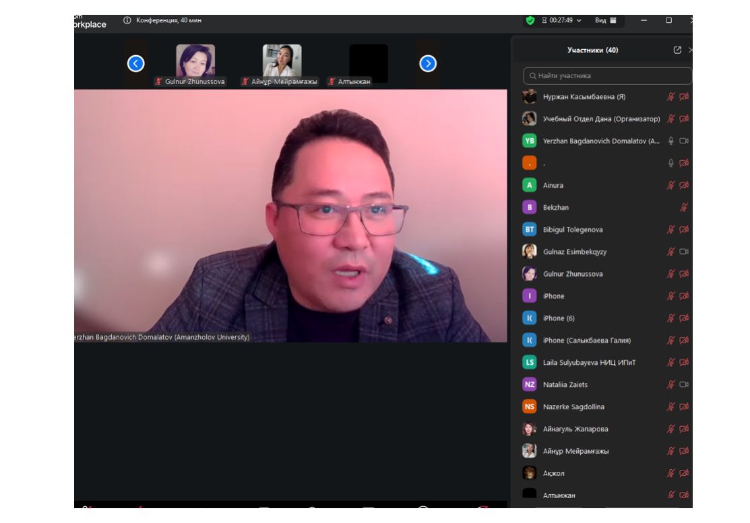The image size is (750, 523).
Task: Go to the previous video thumbnails with left arrow
Action: pos(135,63)
